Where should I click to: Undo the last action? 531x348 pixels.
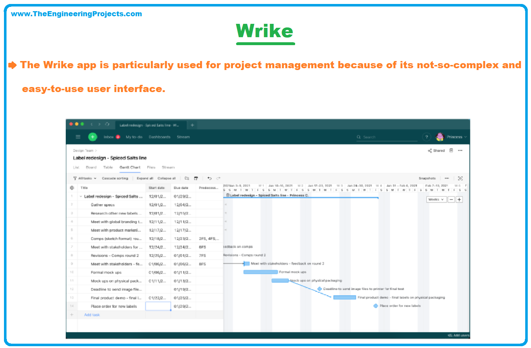[210, 178]
